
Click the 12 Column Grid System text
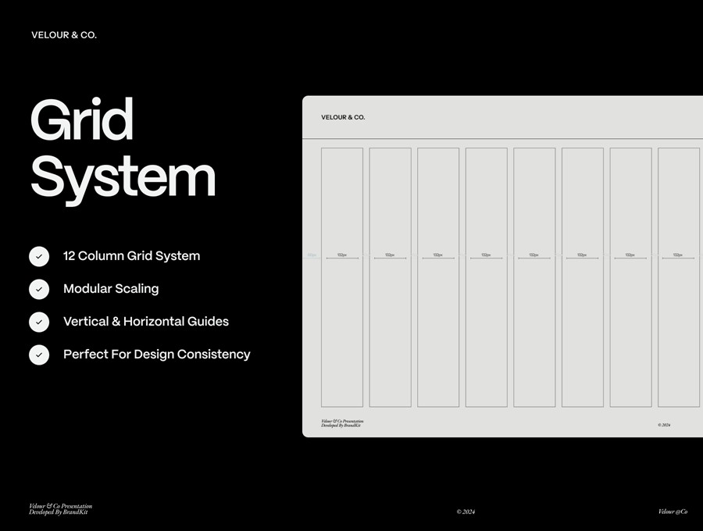pos(131,256)
